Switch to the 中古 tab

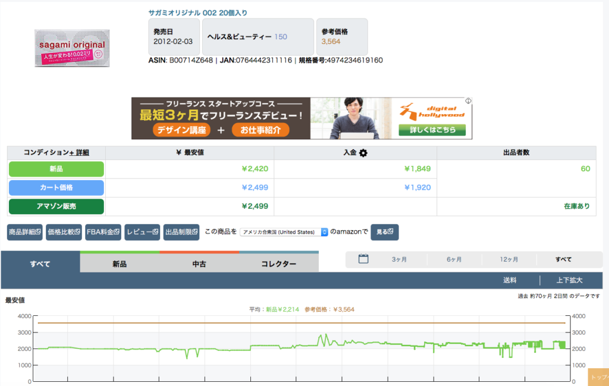pyautogui.click(x=199, y=263)
